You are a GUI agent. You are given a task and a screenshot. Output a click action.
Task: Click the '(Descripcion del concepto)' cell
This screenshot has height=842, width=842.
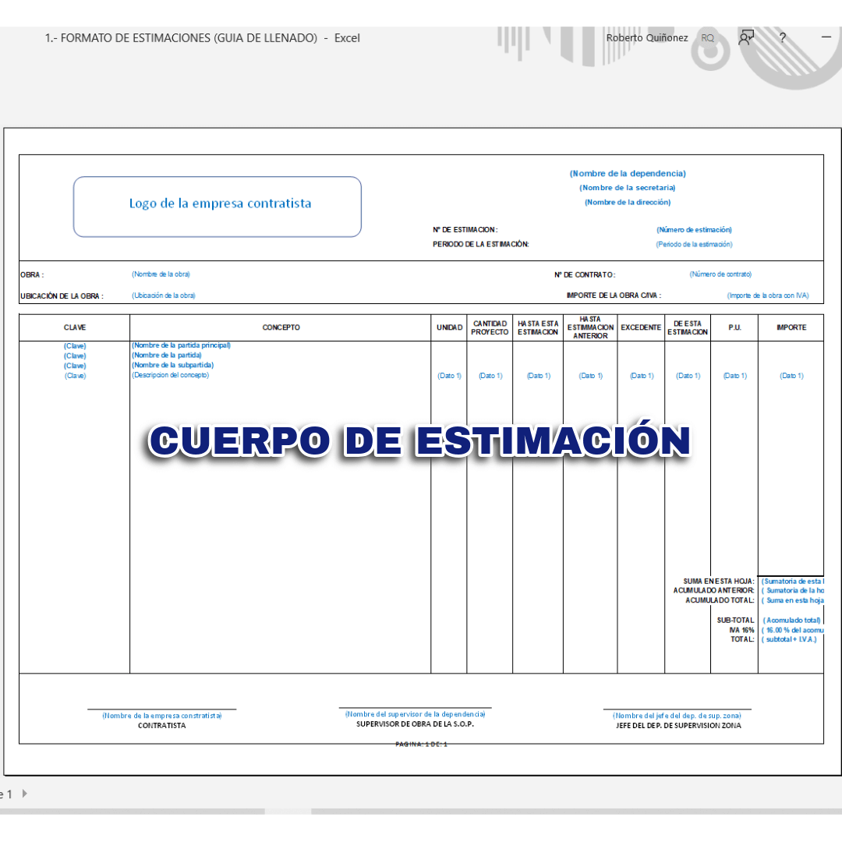[170, 375]
